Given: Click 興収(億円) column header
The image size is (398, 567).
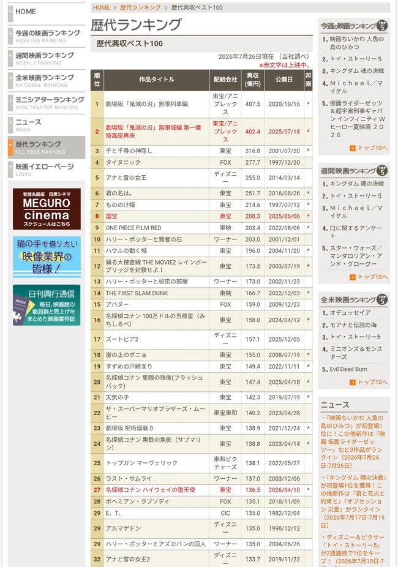Looking at the screenshot, I should click(x=253, y=80).
